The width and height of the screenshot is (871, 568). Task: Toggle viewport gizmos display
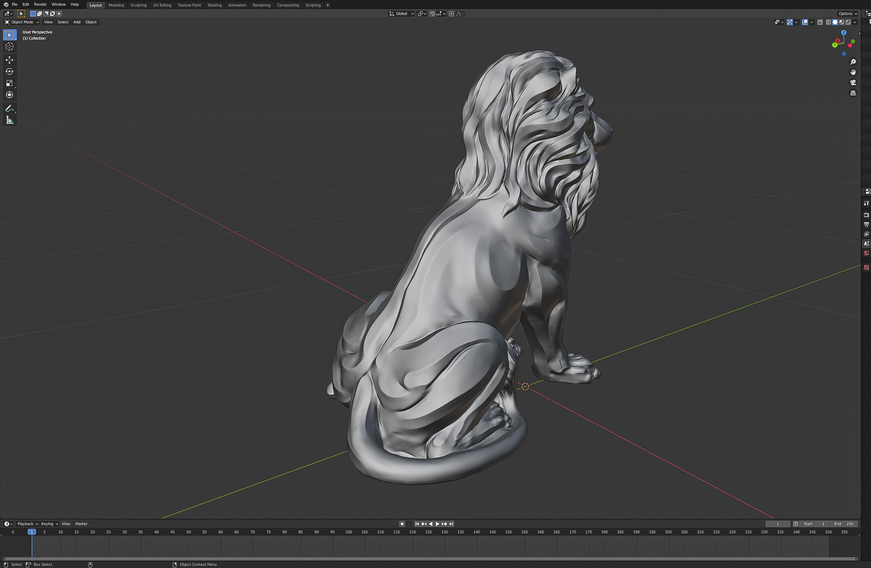790,22
